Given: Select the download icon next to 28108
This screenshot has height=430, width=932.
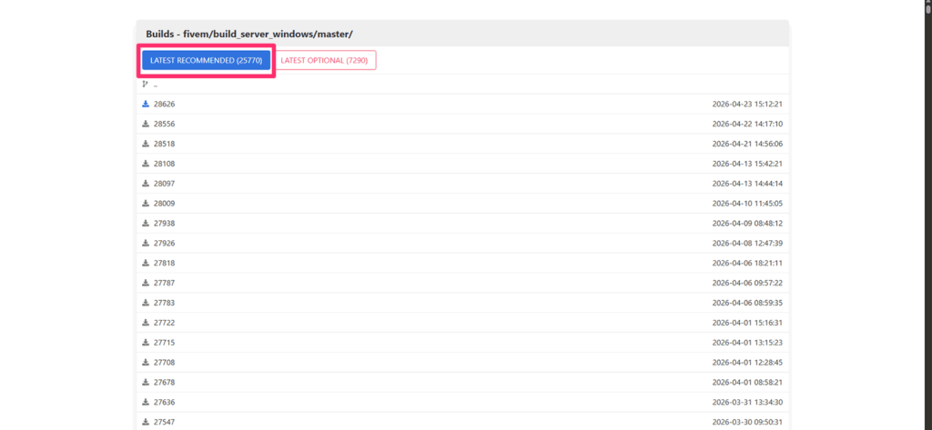Looking at the screenshot, I should (x=146, y=164).
